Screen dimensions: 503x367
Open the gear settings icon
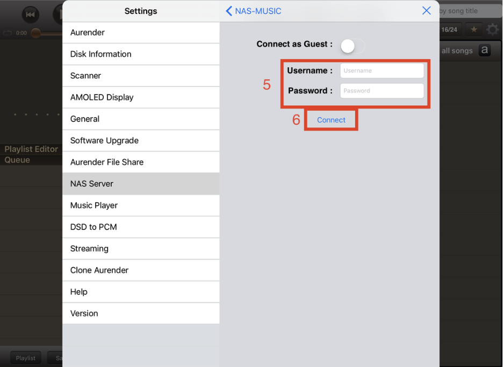492,30
